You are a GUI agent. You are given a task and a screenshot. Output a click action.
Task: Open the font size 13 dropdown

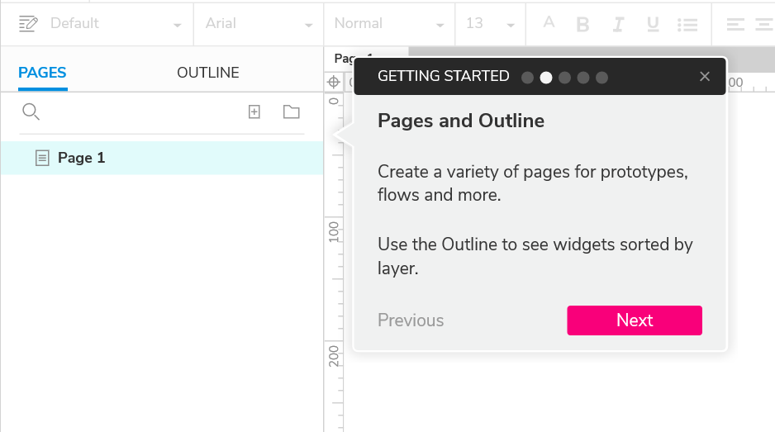click(x=489, y=24)
